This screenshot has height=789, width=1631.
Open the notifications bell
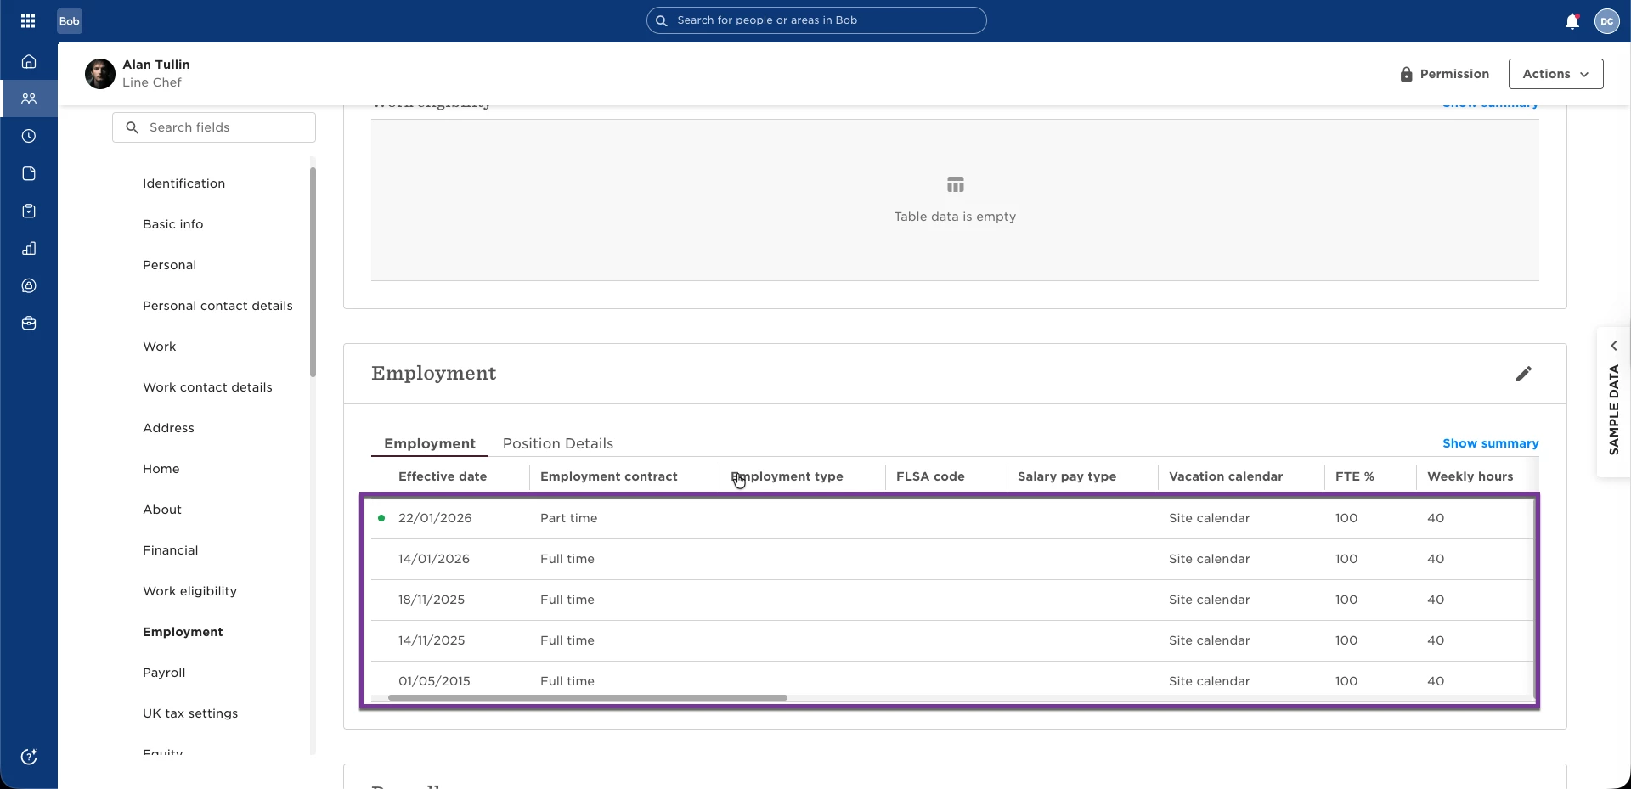[1572, 21]
